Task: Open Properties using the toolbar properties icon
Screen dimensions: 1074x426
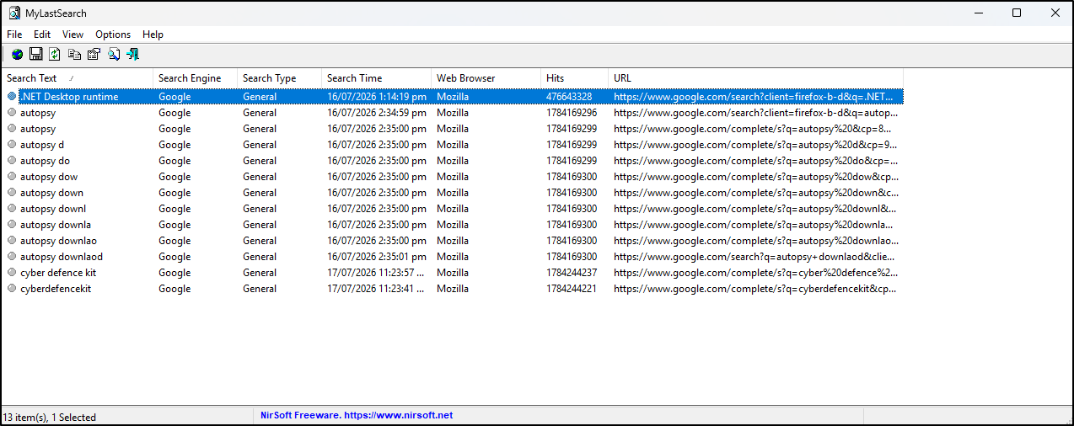Action: tap(94, 54)
